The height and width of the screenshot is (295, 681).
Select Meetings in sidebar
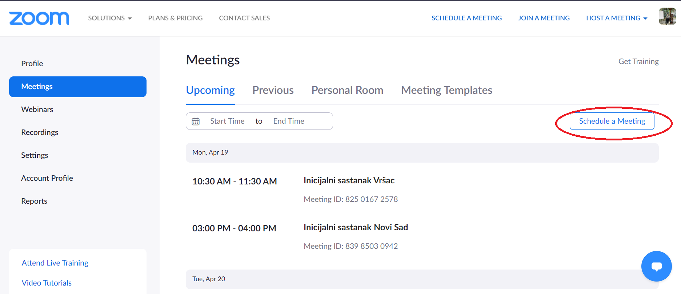click(78, 87)
